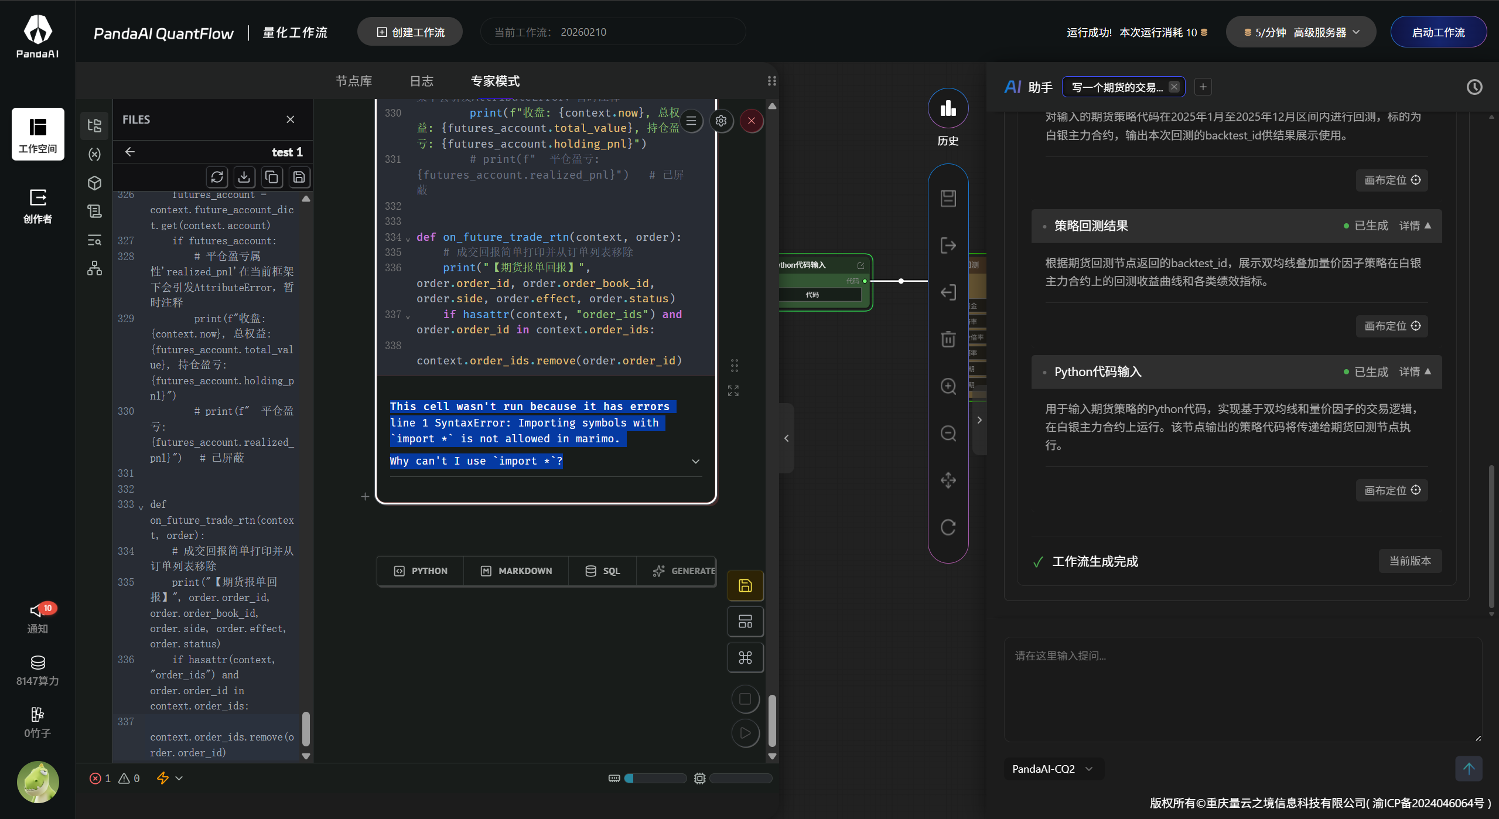
Task: Click the canvas delete trash icon
Action: (948, 339)
